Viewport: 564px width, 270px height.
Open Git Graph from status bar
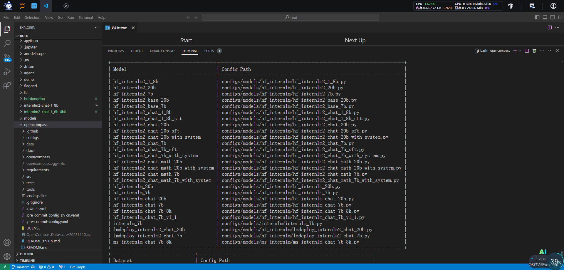(78, 267)
